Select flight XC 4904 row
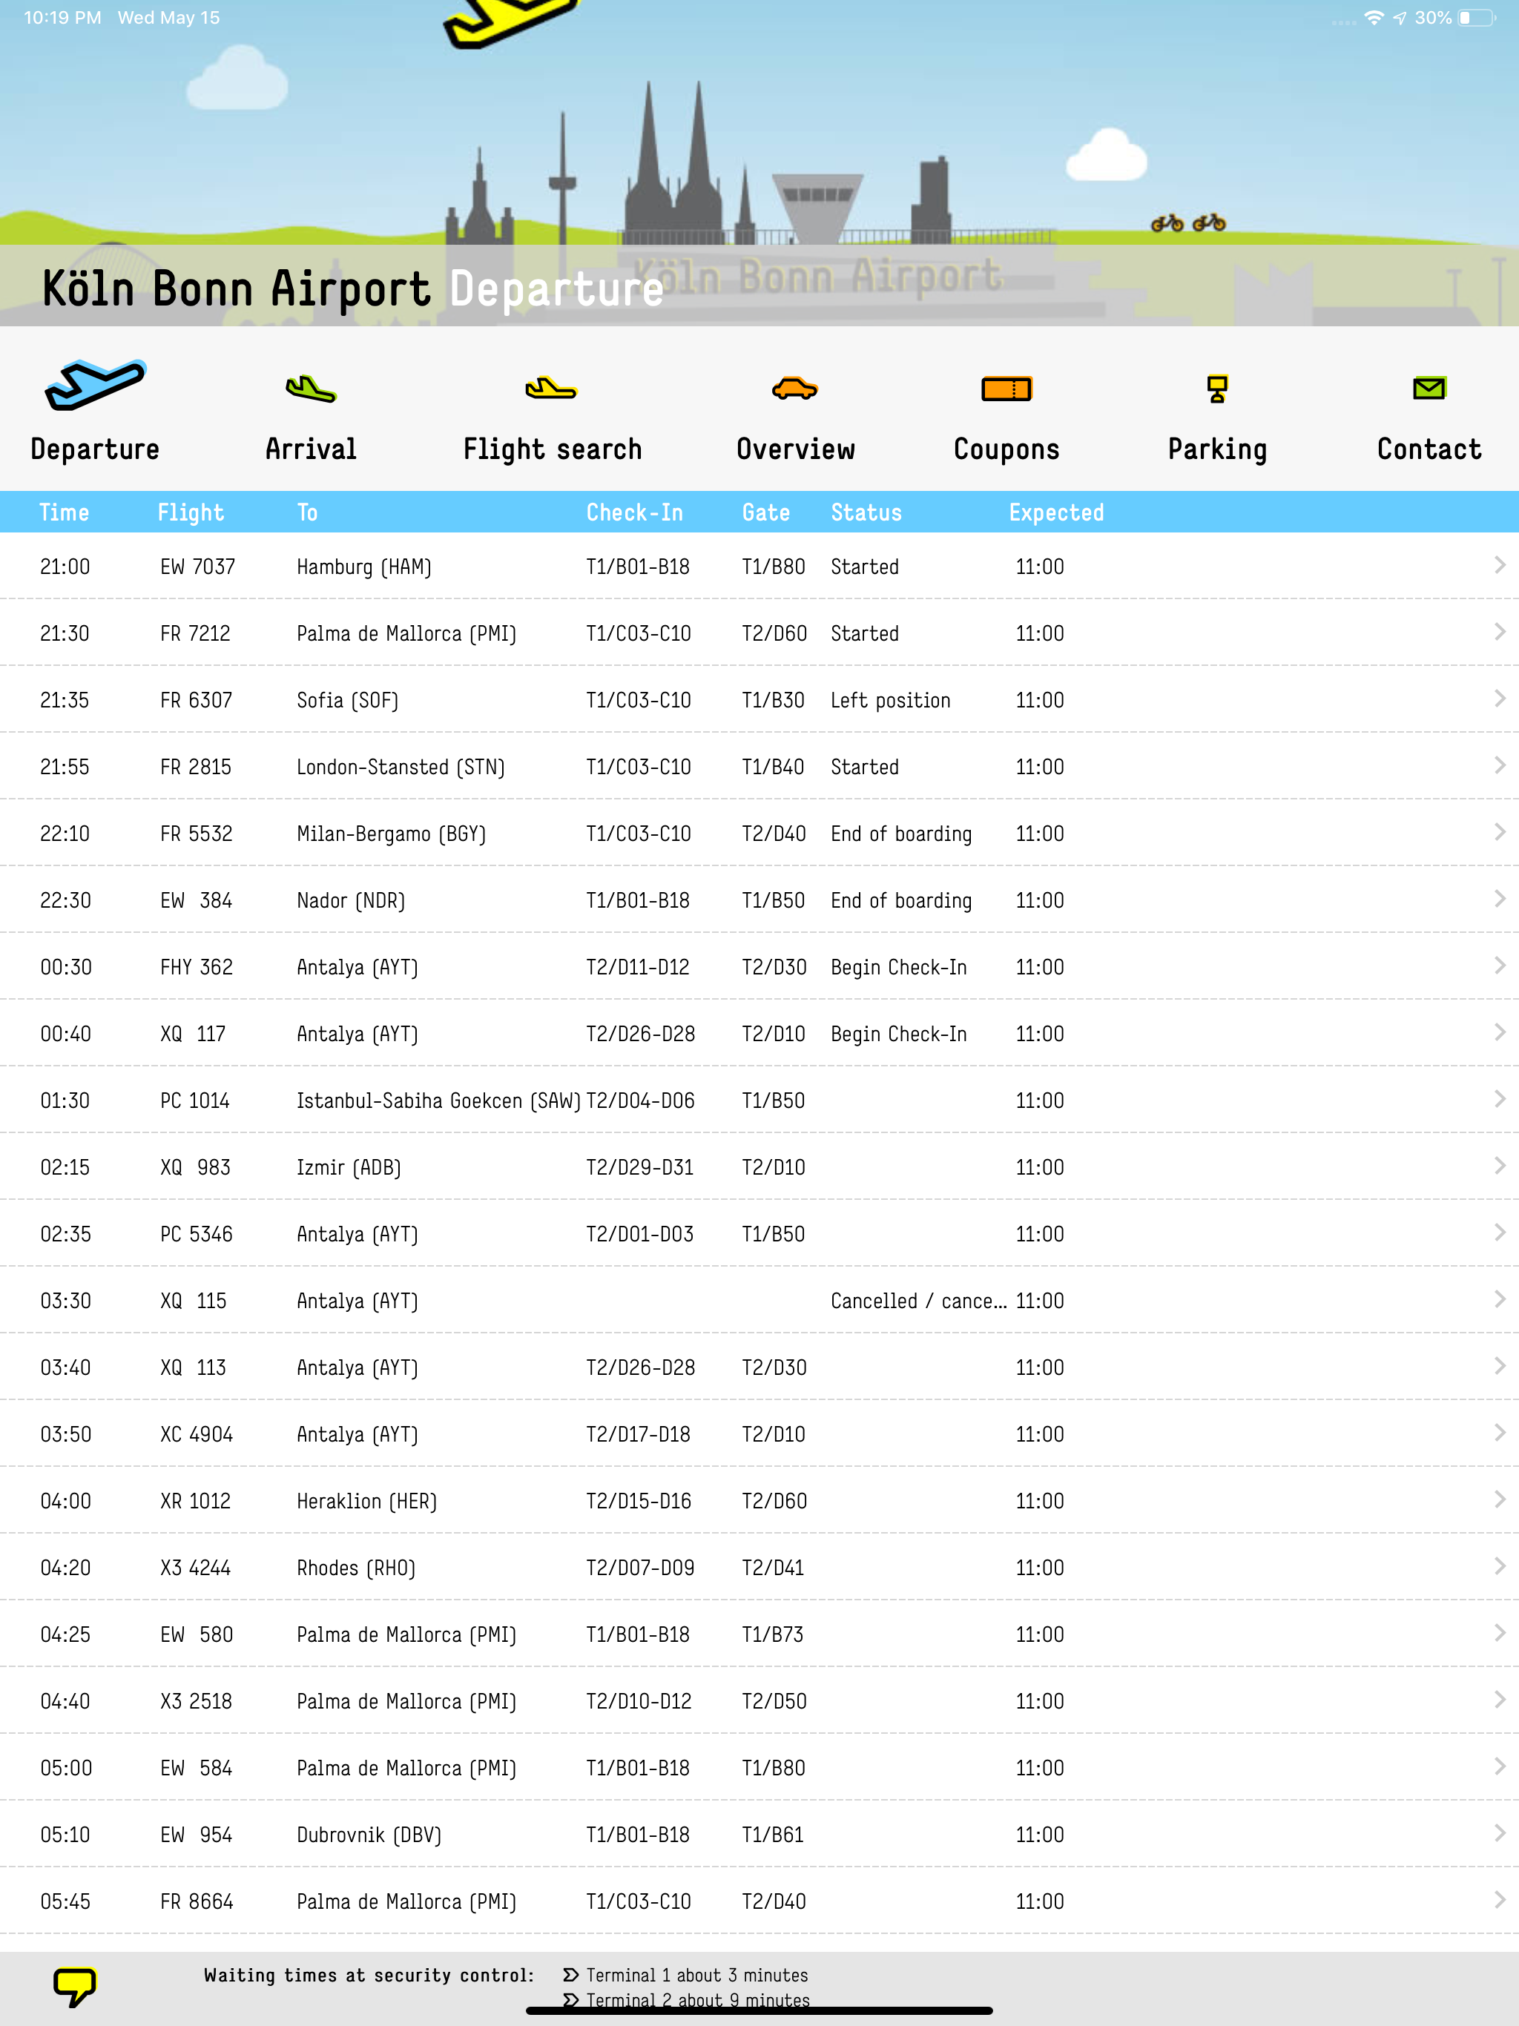The width and height of the screenshot is (1519, 2026). [759, 1434]
